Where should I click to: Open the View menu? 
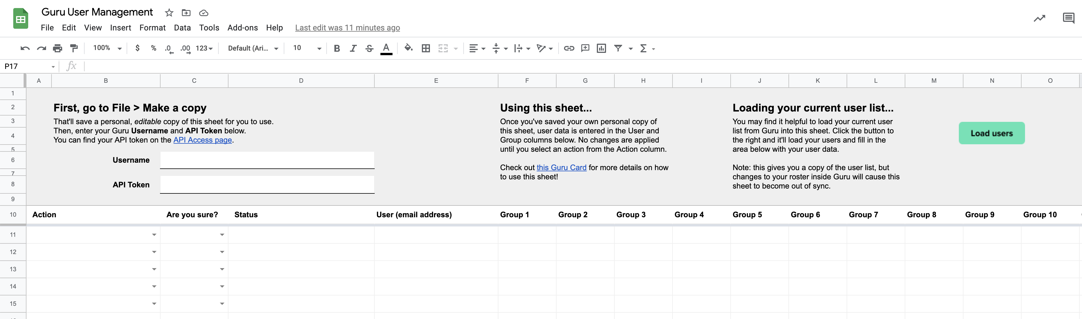coord(93,28)
